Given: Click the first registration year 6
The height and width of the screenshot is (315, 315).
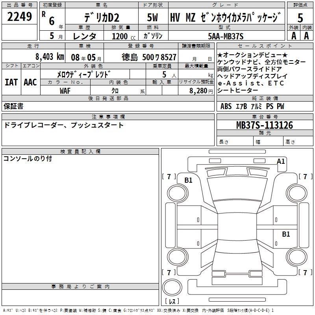Looking at the screenshot, I should 52,21.
